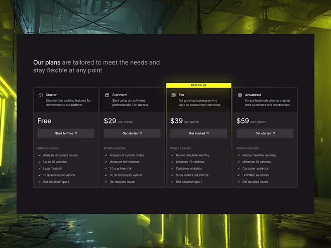Click the Starter plan icon
Viewport: 331px width, 248px height.
[41, 95]
